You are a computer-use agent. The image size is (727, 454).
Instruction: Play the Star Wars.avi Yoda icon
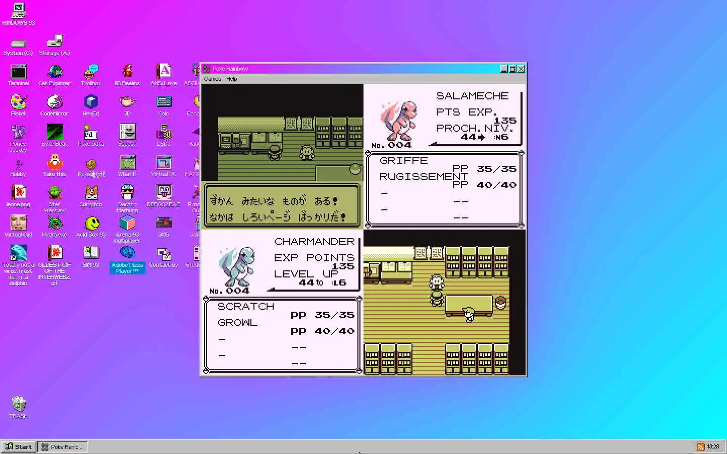55,200
